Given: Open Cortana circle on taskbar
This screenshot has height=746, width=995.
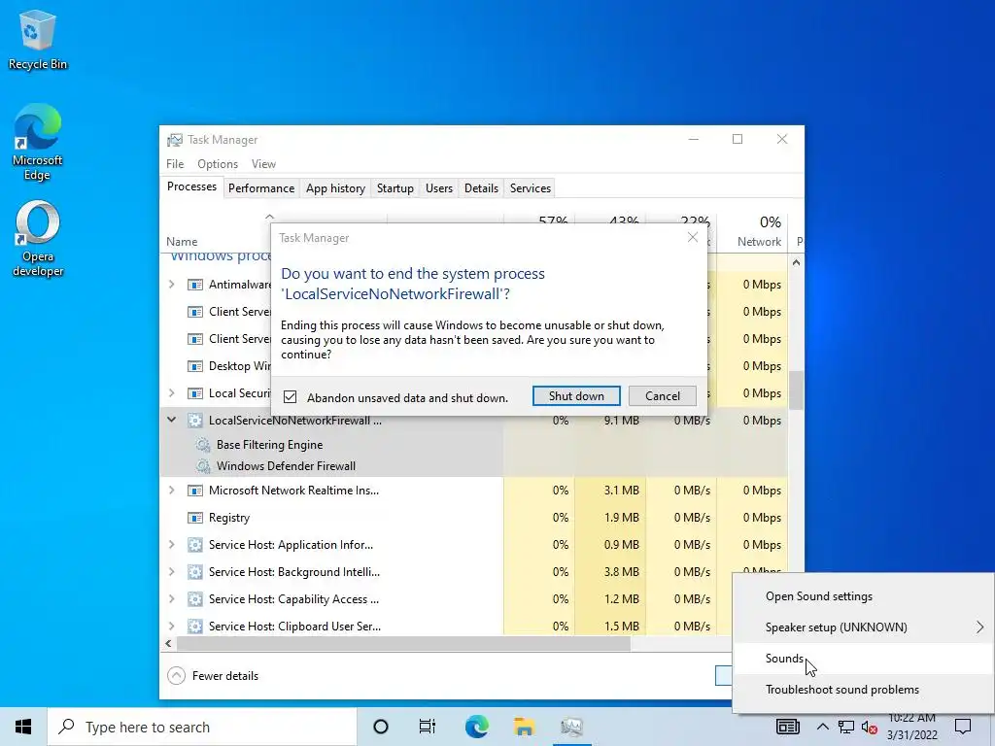Looking at the screenshot, I should (x=381, y=727).
